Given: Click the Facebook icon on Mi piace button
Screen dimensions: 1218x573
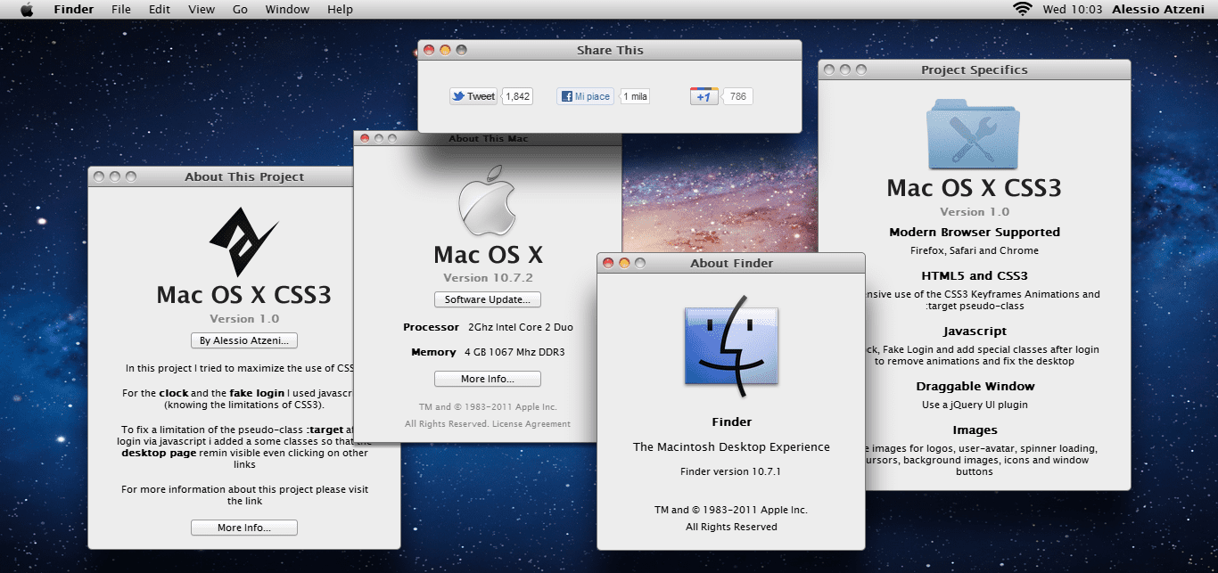Looking at the screenshot, I should pyautogui.click(x=568, y=95).
